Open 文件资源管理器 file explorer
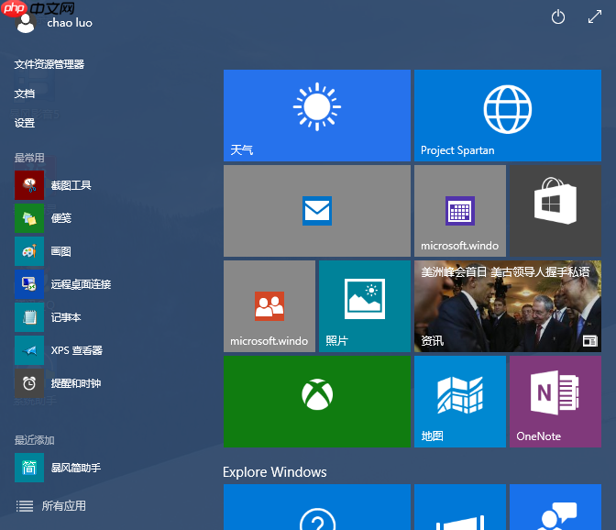Screen dimensions: 616x530 click(x=49, y=64)
